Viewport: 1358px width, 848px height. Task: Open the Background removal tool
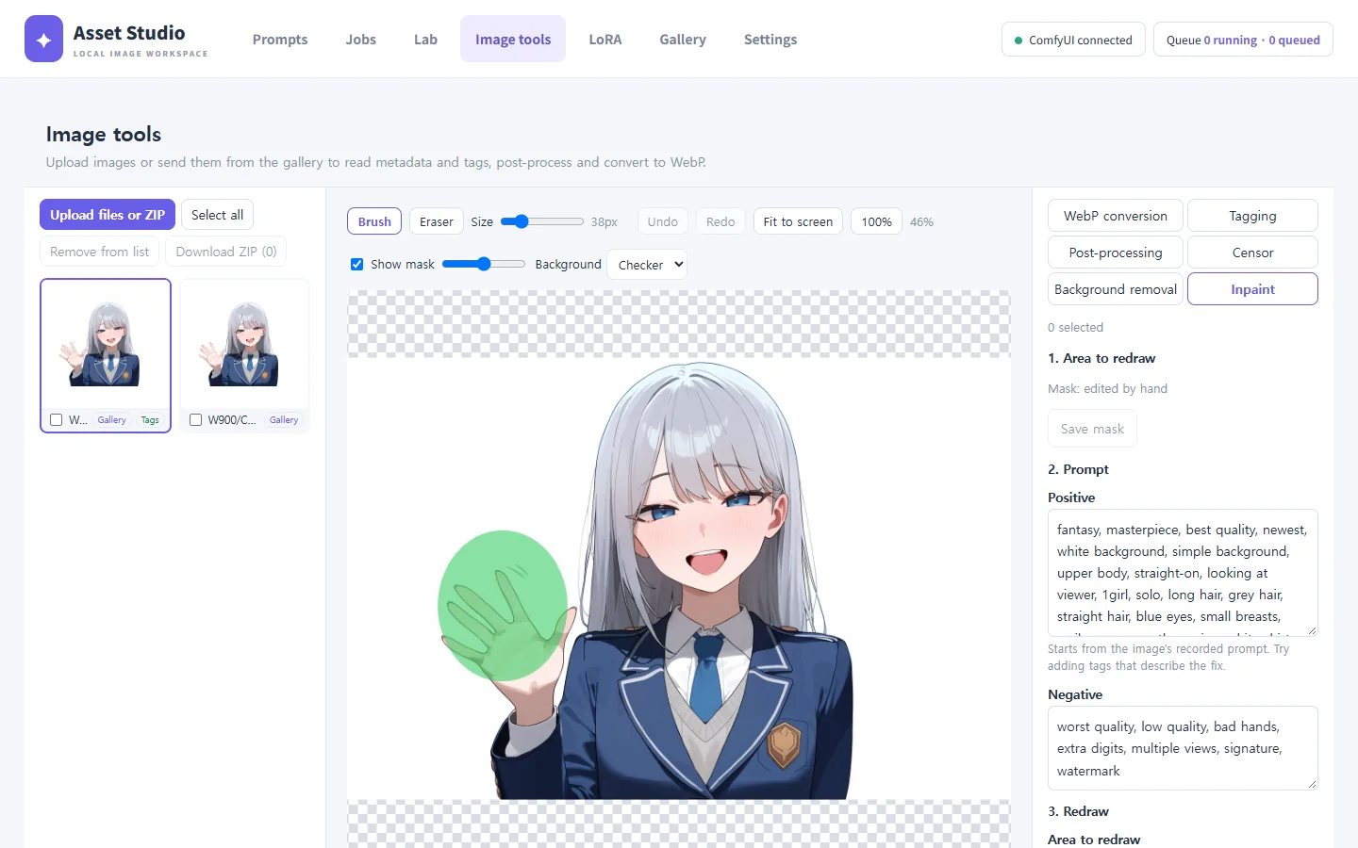coord(1116,289)
